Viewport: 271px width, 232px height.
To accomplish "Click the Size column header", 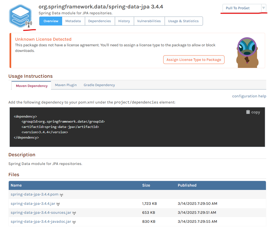I will point(146,185).
